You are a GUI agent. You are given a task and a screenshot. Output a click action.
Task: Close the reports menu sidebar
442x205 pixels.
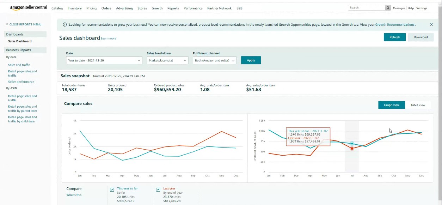tap(23, 24)
